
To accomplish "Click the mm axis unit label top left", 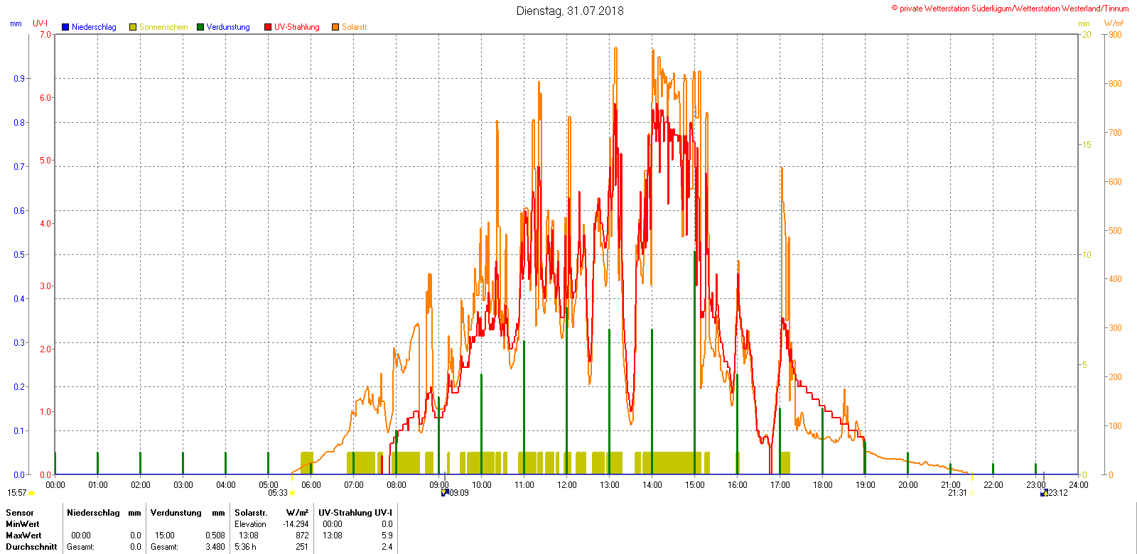I will coord(16,23).
